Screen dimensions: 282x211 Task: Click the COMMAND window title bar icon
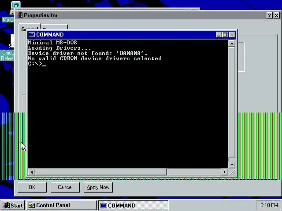coord(32,34)
